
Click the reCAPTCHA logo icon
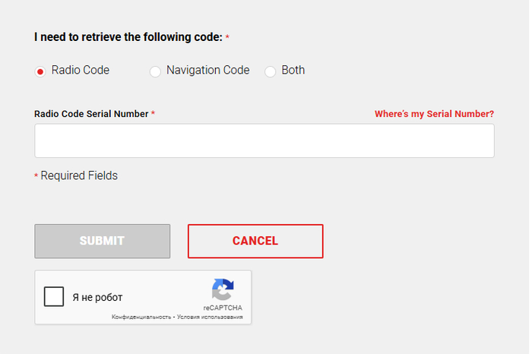pos(223,290)
